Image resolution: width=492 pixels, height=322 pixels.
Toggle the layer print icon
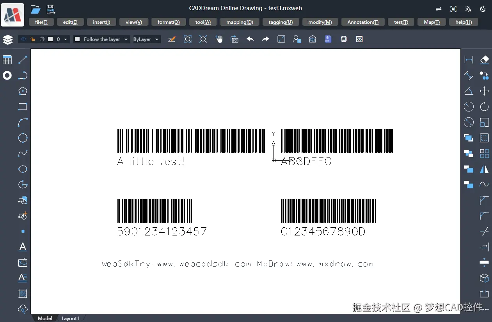click(42, 39)
